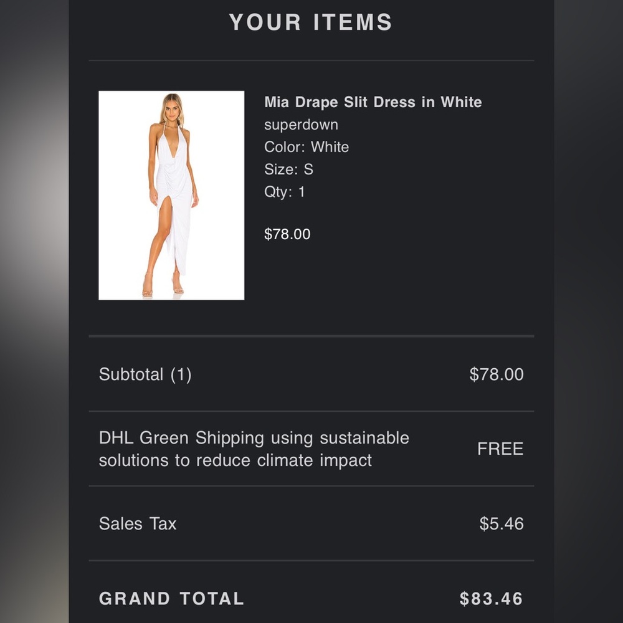Select the Grand Total label

[x=171, y=598]
